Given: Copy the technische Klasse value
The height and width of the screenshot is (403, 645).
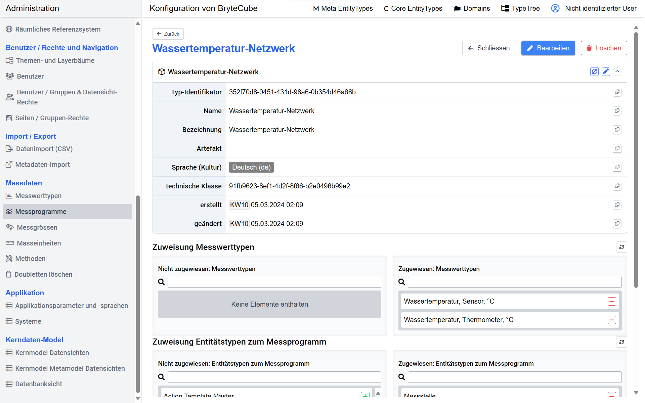Looking at the screenshot, I should [x=617, y=186].
